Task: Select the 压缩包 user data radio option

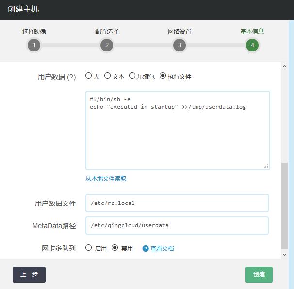Action: (132, 76)
